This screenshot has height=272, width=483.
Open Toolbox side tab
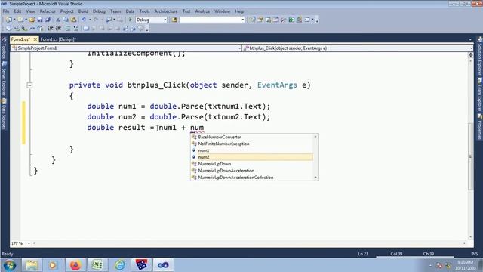tap(4, 48)
